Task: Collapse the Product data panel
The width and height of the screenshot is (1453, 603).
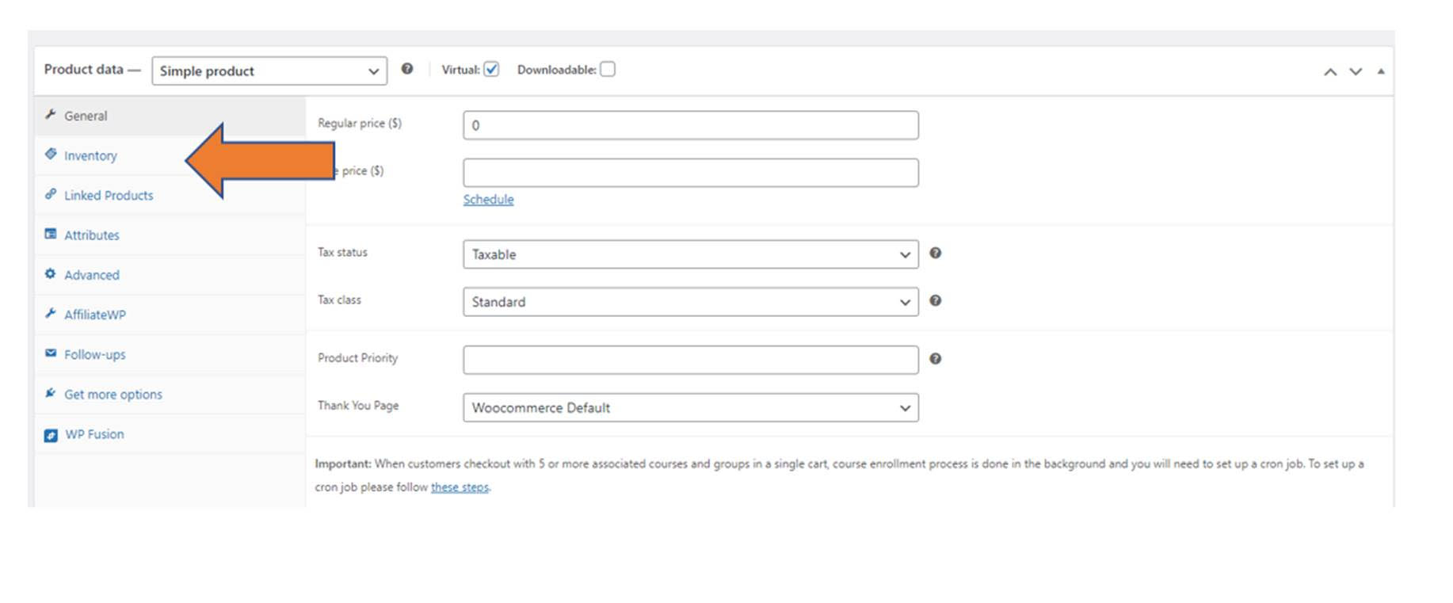Action: coord(1381,71)
